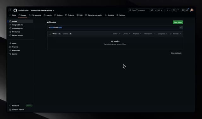Show Closed issues filter
The height and width of the screenshot is (119, 202).
tap(67, 34)
